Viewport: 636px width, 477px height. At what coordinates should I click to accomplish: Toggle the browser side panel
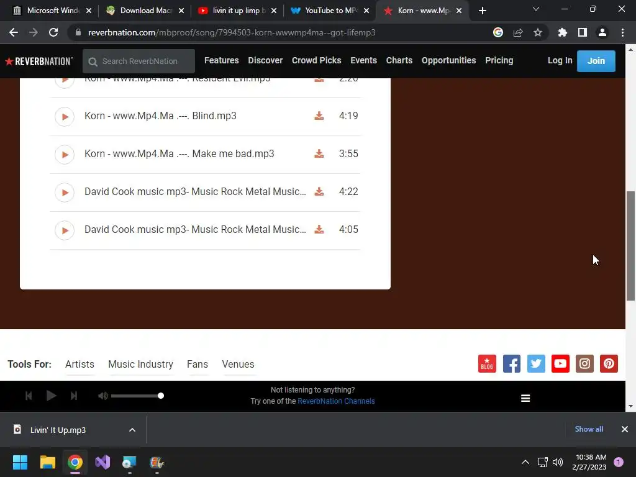[x=583, y=32]
